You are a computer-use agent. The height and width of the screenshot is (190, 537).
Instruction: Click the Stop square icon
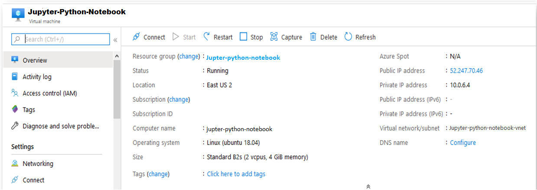(x=244, y=37)
